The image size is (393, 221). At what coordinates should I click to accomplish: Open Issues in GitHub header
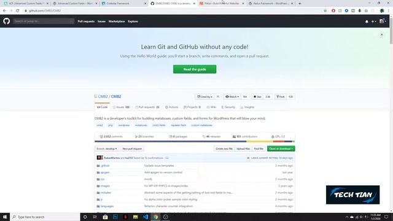coord(101,21)
